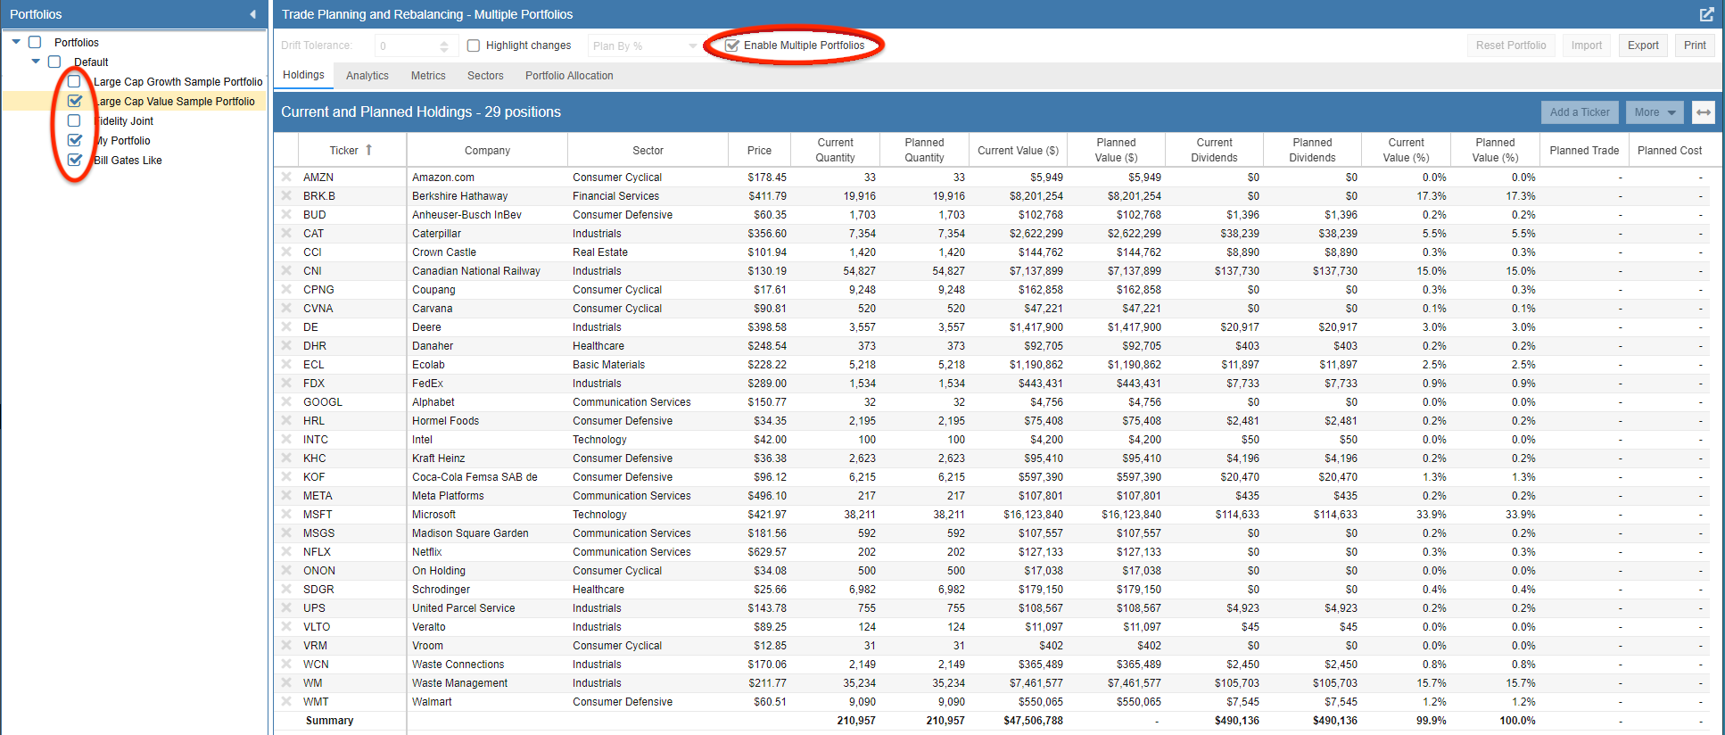Open the Sectors tab

pyautogui.click(x=485, y=76)
